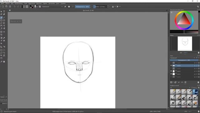Screen dimensions: 200x113
Task: Select the Polygon tool
Action: point(1,23)
